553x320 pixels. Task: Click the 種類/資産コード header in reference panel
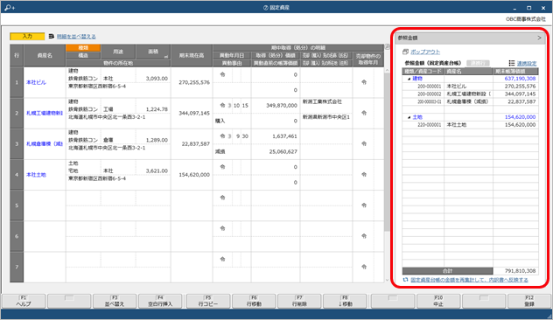(423, 71)
